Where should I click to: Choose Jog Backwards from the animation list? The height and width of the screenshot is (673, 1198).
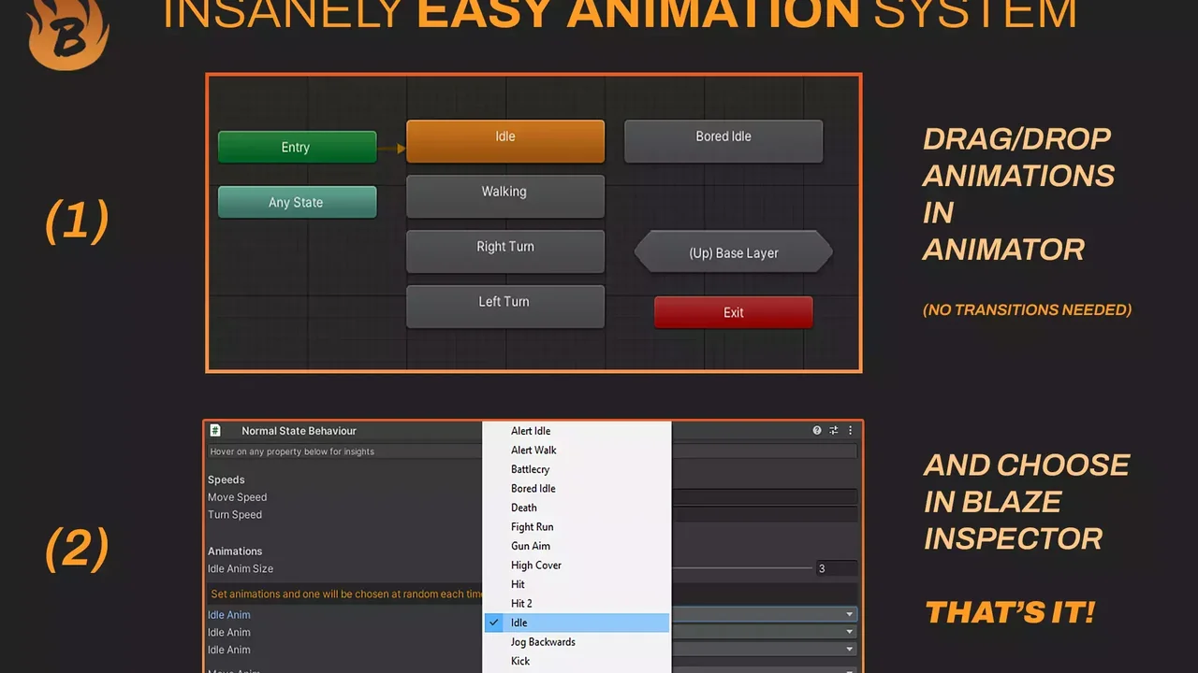coord(577,641)
